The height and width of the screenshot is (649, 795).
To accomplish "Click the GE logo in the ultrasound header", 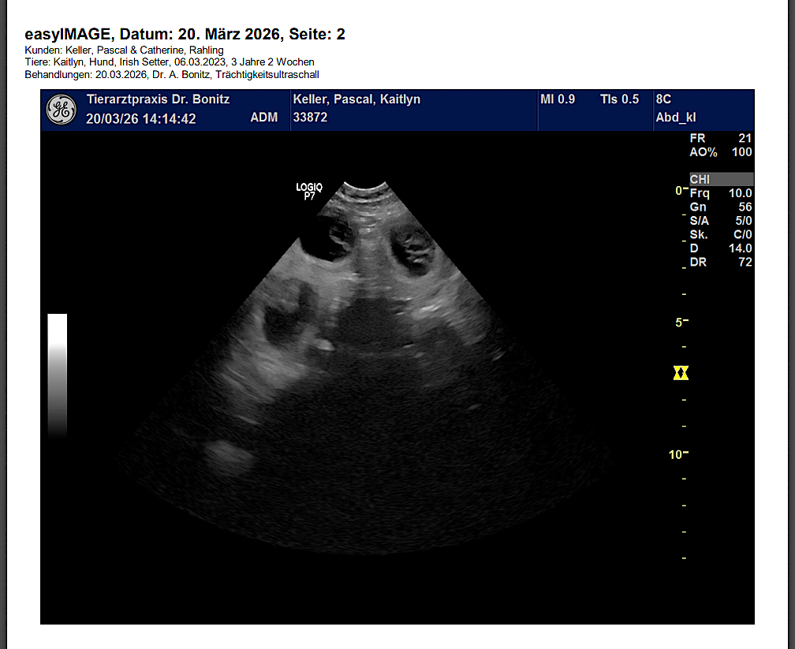I will (61, 110).
